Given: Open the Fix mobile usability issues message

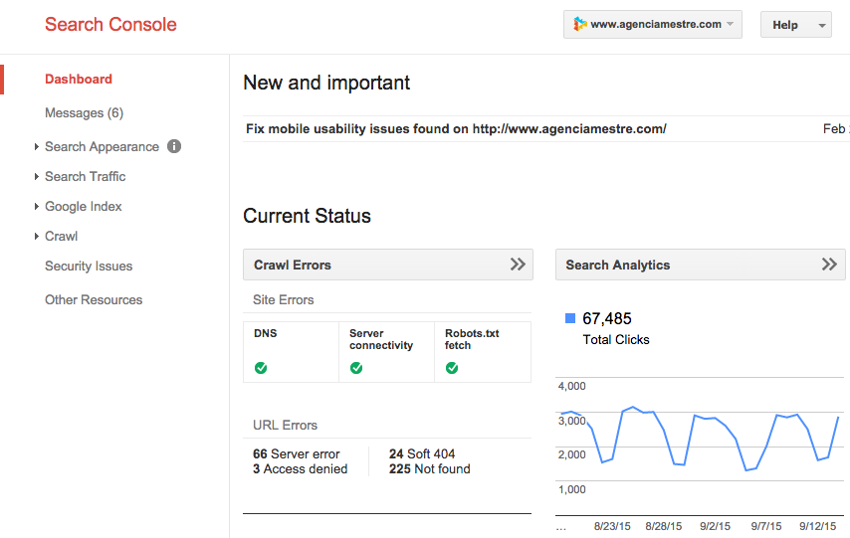Looking at the screenshot, I should (x=456, y=128).
